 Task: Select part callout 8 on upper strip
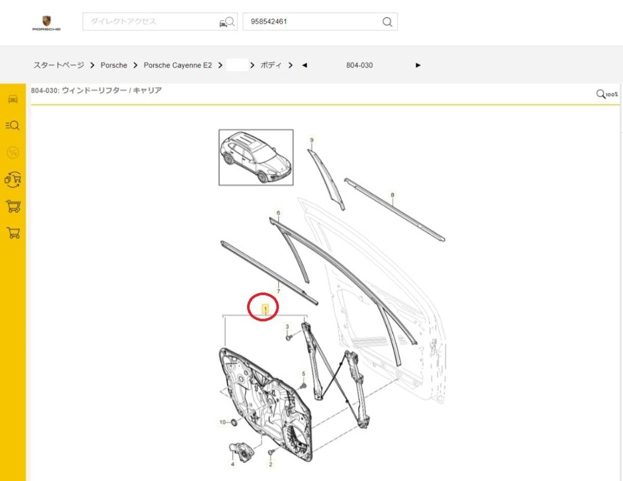(x=392, y=196)
